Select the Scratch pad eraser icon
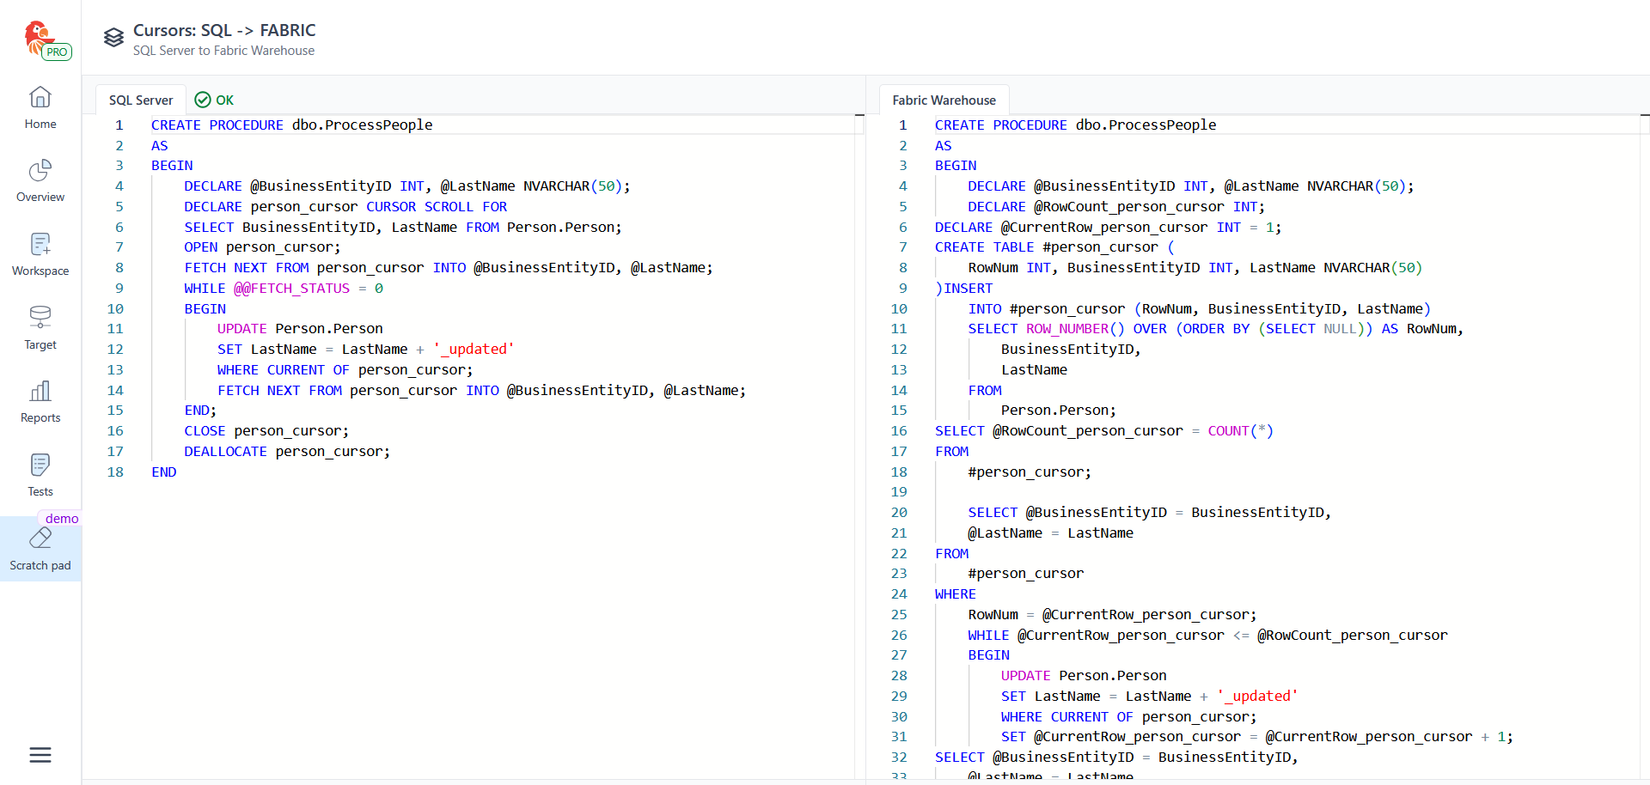The width and height of the screenshot is (1650, 785). pos(40,539)
